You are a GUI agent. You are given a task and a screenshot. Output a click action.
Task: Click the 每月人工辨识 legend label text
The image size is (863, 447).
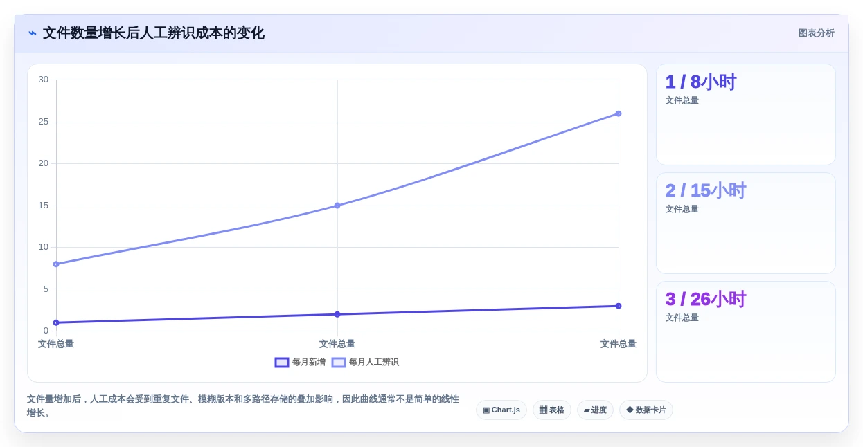(x=374, y=363)
